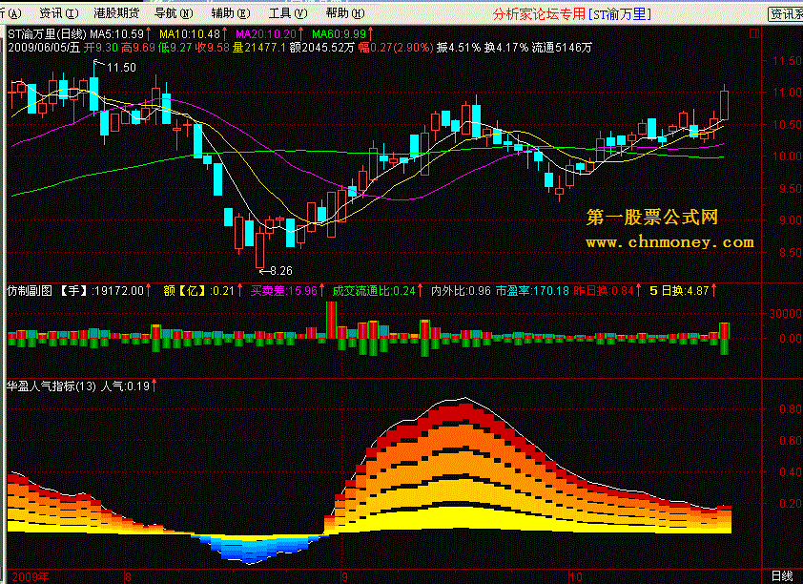Click the 仿制副图 sub-chart title

30,291
